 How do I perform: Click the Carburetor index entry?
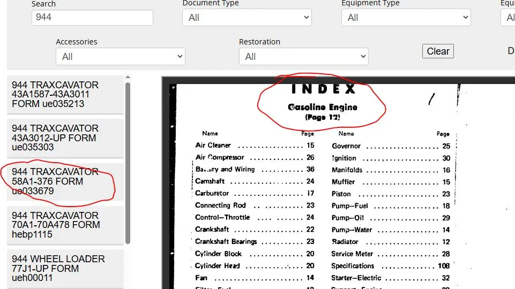tap(255, 193)
